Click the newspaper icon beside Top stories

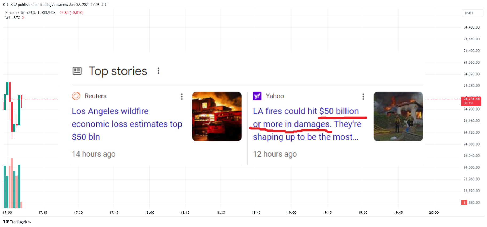click(x=77, y=71)
